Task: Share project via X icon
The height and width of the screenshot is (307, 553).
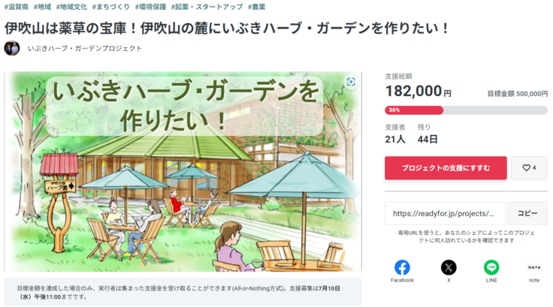Action: click(x=449, y=267)
